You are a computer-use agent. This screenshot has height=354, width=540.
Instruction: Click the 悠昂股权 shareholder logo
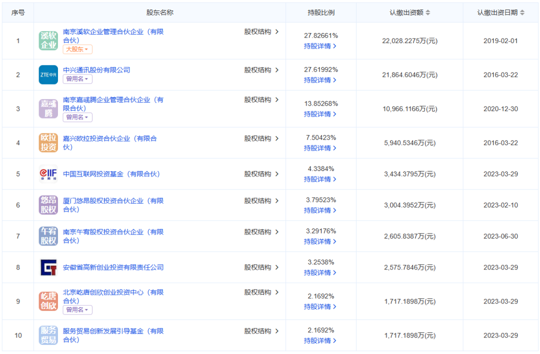tap(48, 205)
